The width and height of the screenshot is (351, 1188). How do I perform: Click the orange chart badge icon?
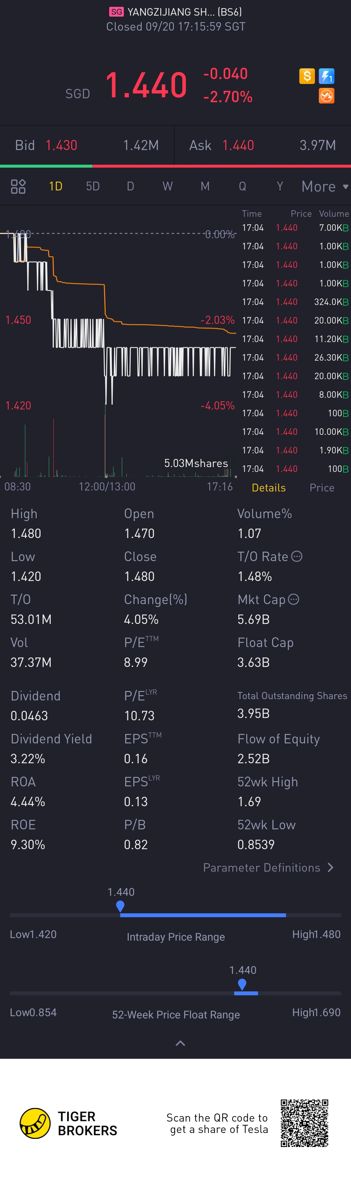(x=327, y=96)
